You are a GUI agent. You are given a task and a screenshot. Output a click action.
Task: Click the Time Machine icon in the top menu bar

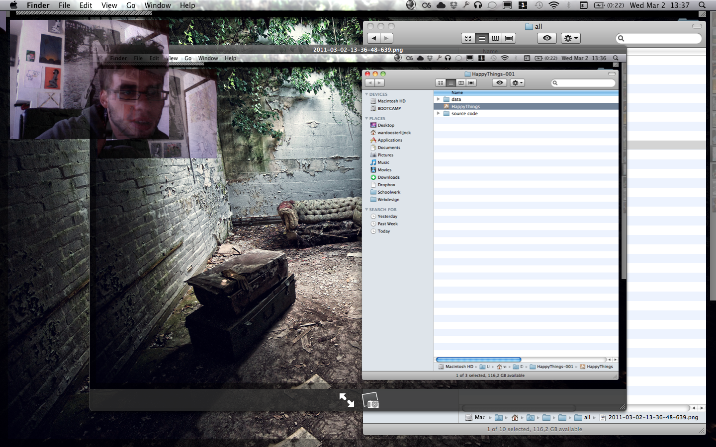click(x=539, y=5)
